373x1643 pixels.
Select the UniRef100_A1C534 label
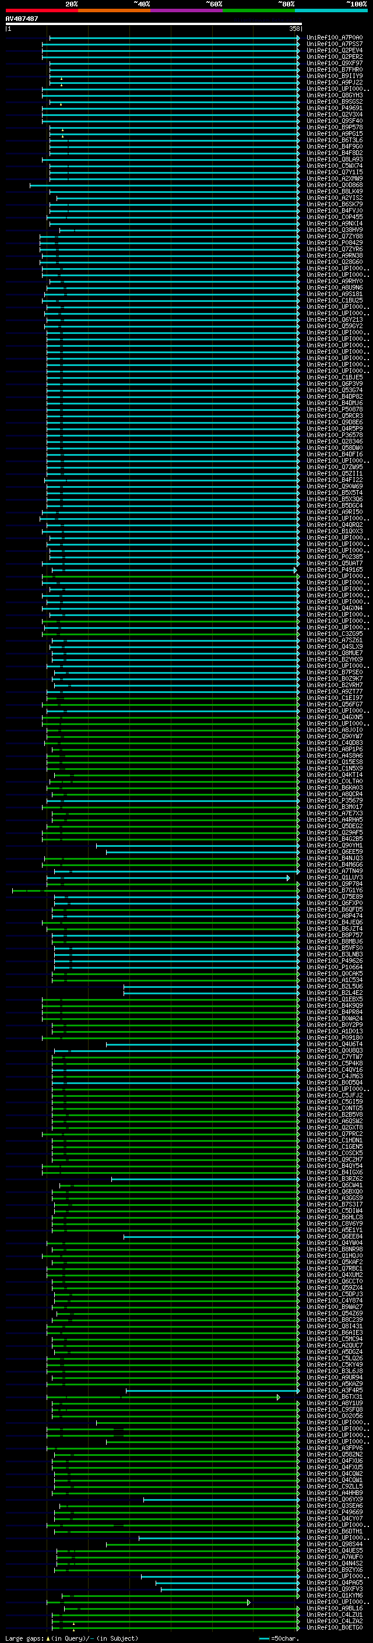click(334, 980)
